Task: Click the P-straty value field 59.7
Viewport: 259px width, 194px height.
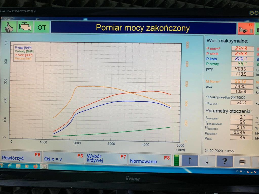Action: click(x=242, y=64)
